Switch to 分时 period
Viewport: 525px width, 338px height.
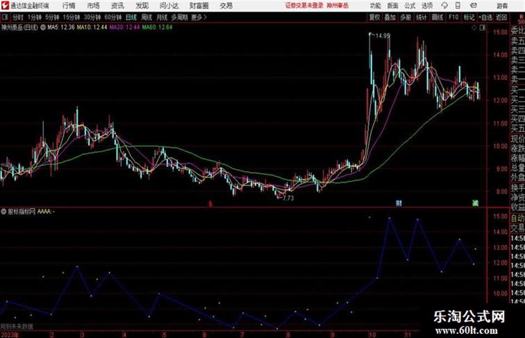click(18, 17)
